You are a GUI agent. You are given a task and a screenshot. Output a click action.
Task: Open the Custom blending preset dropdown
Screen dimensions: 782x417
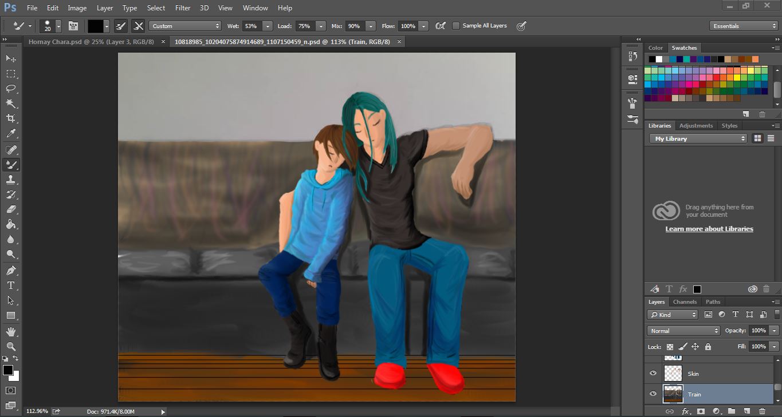pos(184,26)
